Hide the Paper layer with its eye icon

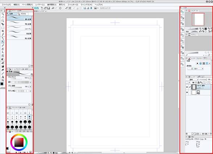187,93
